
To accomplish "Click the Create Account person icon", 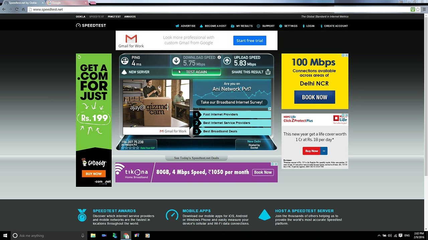I will click(x=321, y=26).
